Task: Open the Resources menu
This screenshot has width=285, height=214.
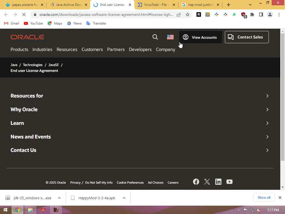Action: point(67,50)
